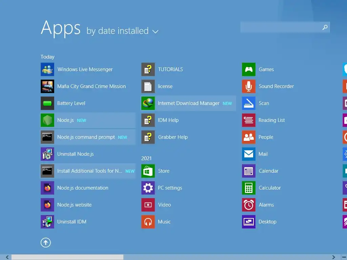Click the 'Desktop' label

(267, 222)
